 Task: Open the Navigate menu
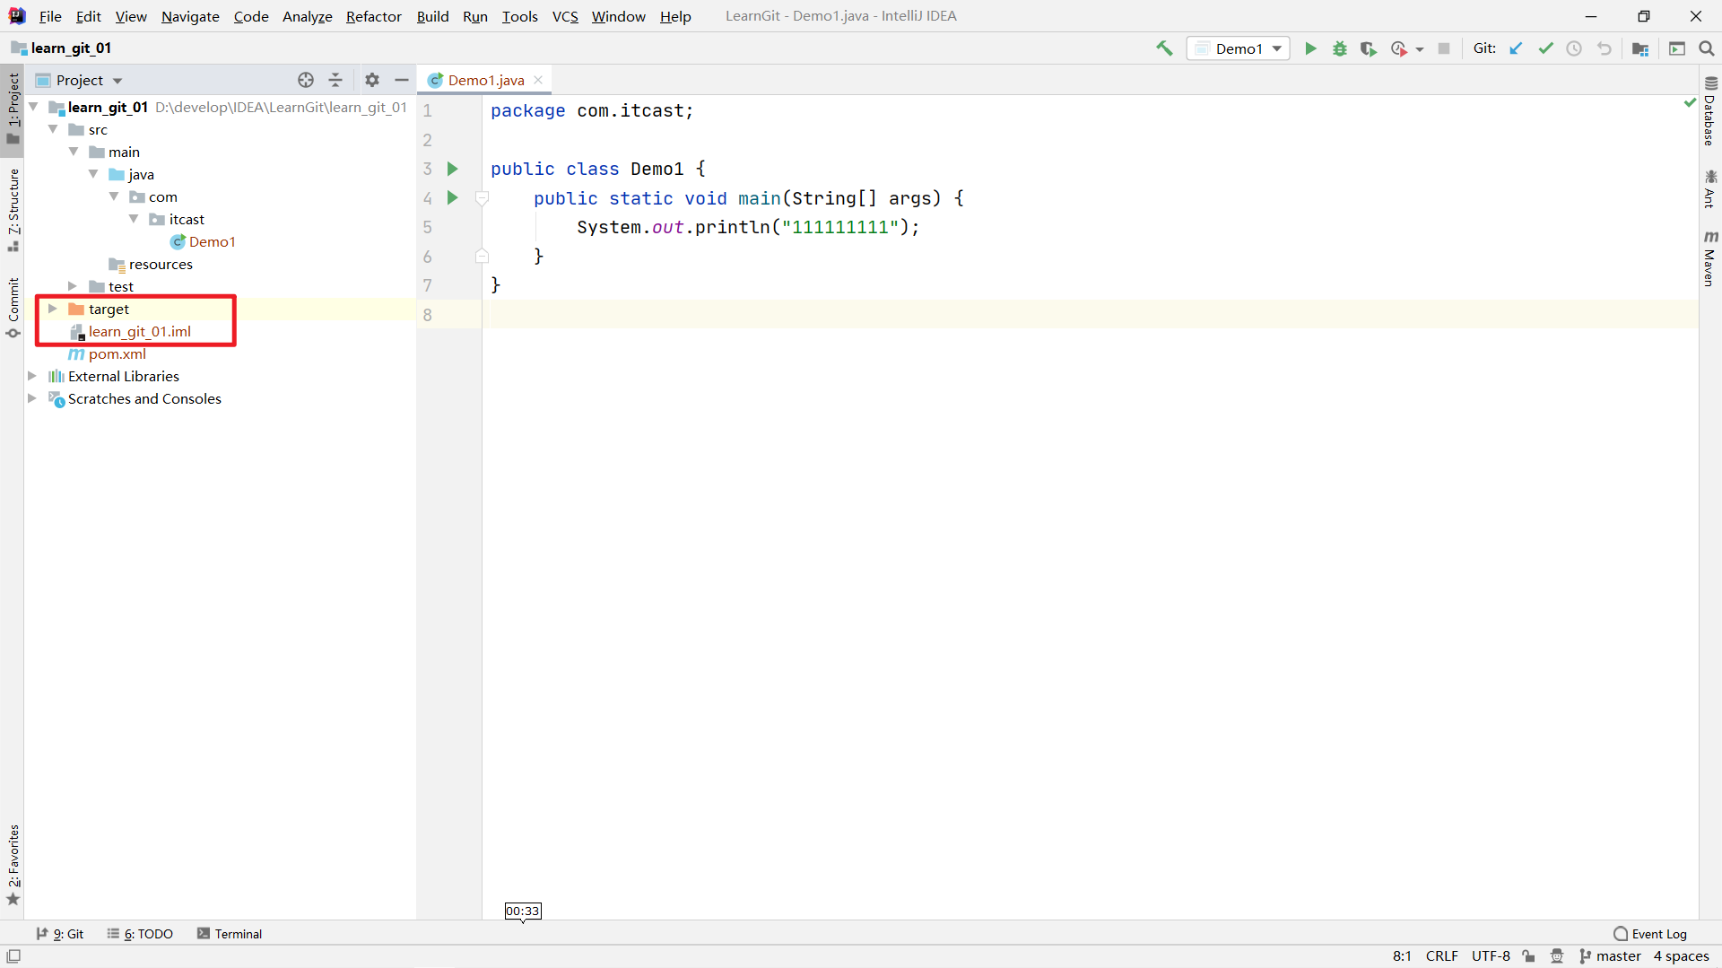tap(190, 16)
